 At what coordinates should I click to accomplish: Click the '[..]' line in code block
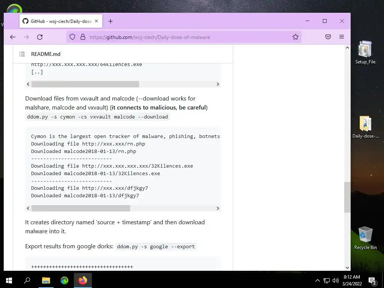(x=37, y=72)
